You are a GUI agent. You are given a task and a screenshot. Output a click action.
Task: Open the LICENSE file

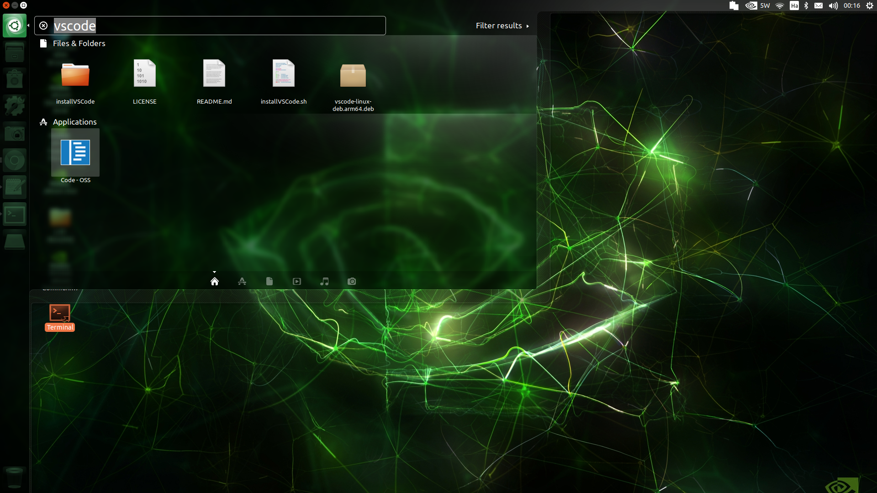(x=144, y=74)
